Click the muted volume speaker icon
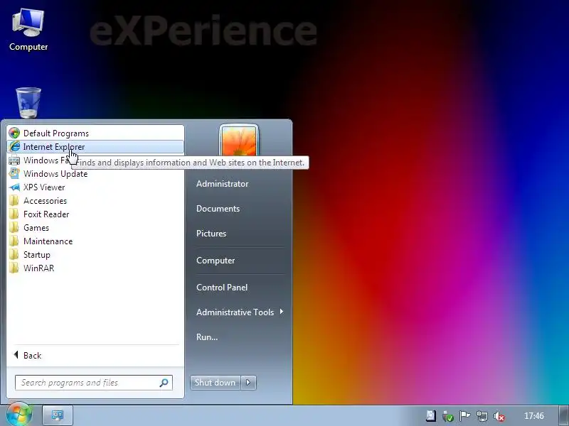 tap(499, 416)
